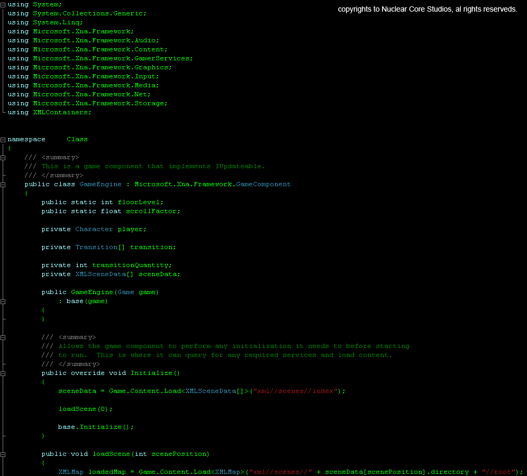Collapse the loadScene(int scenePosition) method
This screenshot has width=527, height=476.
pos(3,454)
